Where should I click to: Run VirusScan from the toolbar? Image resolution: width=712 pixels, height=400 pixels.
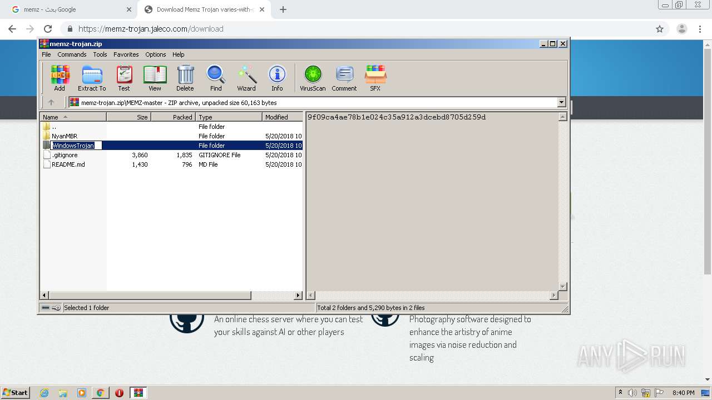(313, 78)
